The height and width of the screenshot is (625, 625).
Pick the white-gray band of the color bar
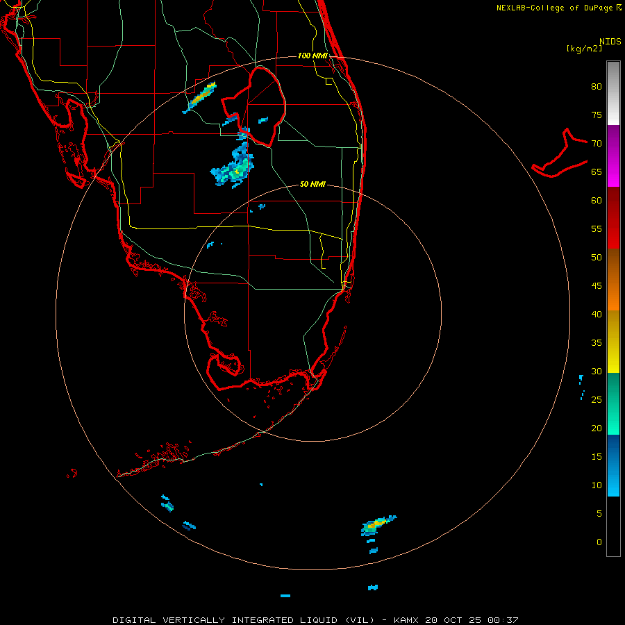click(x=613, y=93)
